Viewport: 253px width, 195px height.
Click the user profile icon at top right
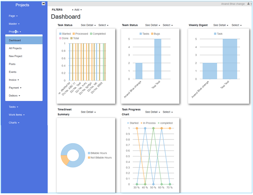[x=249, y=4]
